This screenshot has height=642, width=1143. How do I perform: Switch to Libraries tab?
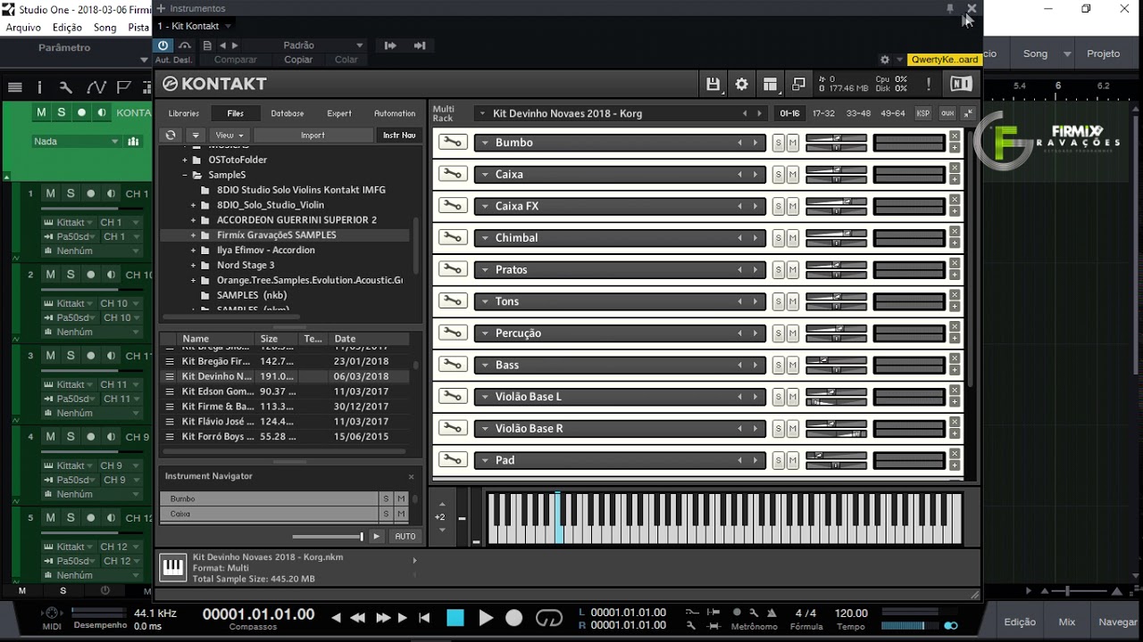coord(184,113)
